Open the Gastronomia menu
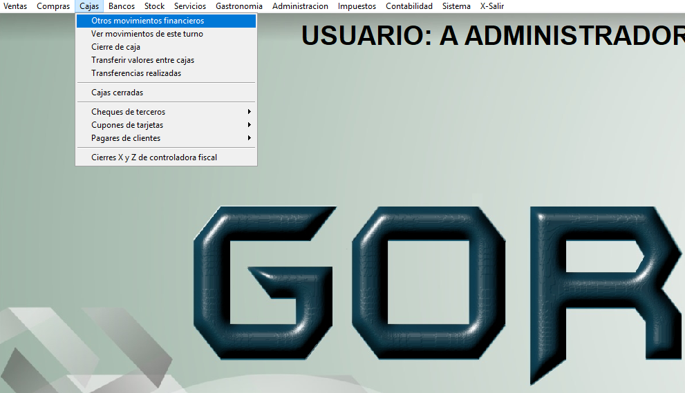This screenshot has height=393, width=685. coord(239,6)
